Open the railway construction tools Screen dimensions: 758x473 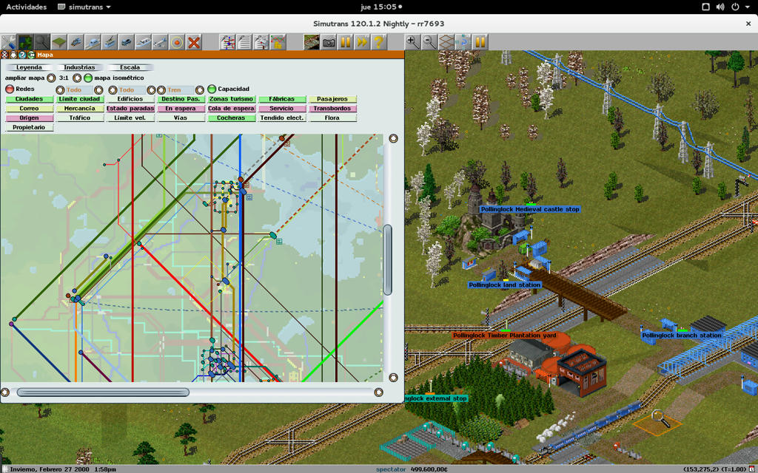point(76,42)
